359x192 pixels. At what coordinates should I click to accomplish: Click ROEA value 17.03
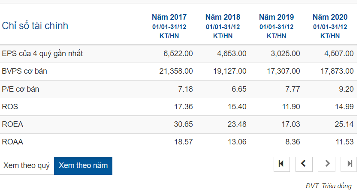click(x=291, y=124)
